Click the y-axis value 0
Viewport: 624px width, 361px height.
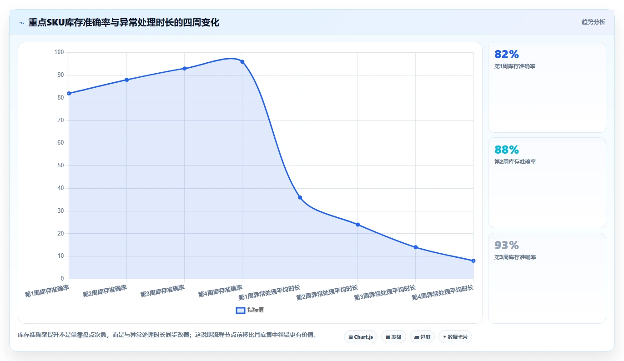[x=62, y=279]
